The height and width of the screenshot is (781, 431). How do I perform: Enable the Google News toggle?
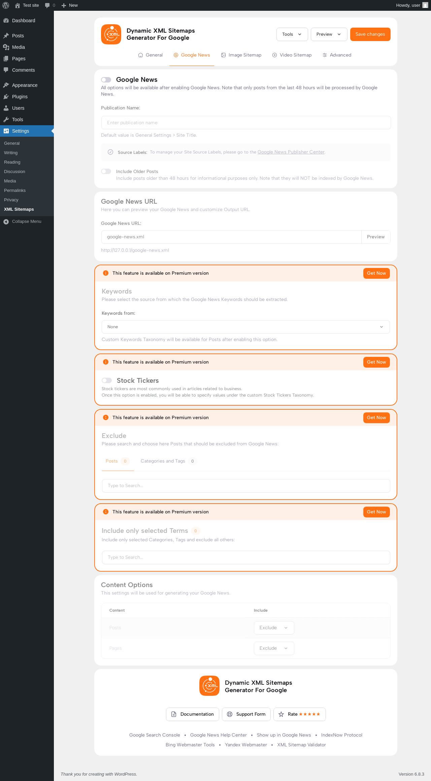click(x=106, y=80)
